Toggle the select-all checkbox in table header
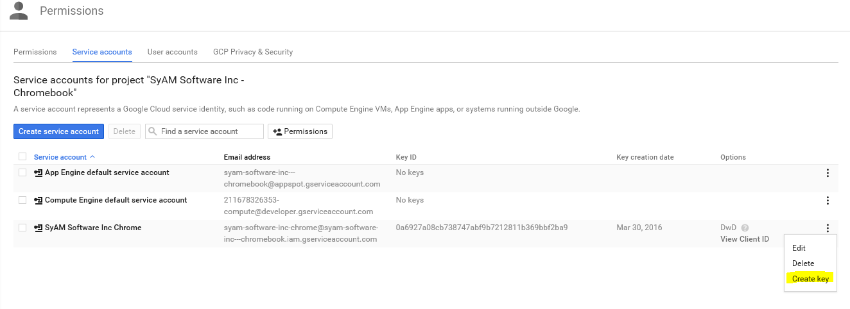Image resolution: width=850 pixels, height=309 pixels. (22, 157)
